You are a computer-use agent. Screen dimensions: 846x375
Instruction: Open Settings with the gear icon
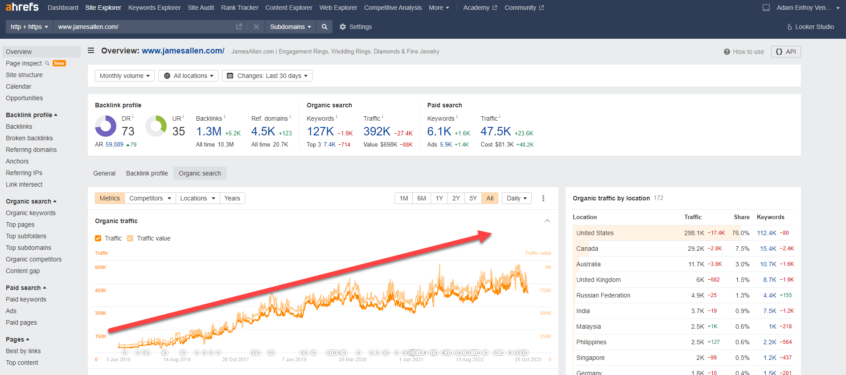356,27
